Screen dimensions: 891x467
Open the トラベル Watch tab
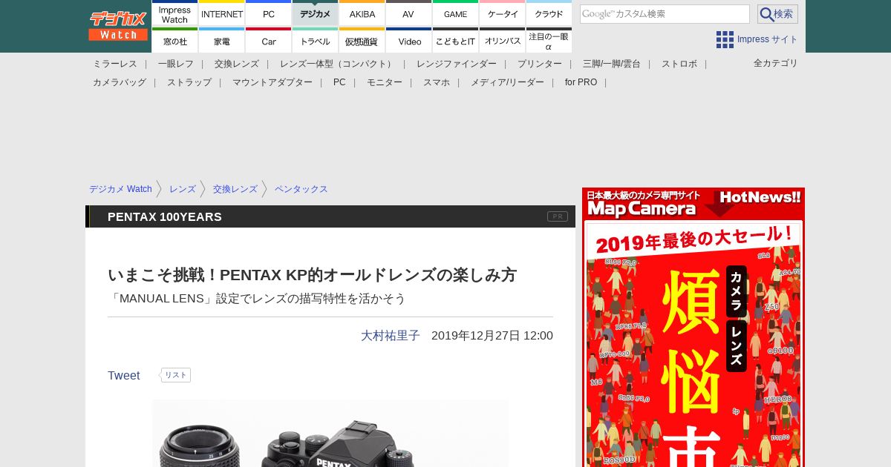316,40
